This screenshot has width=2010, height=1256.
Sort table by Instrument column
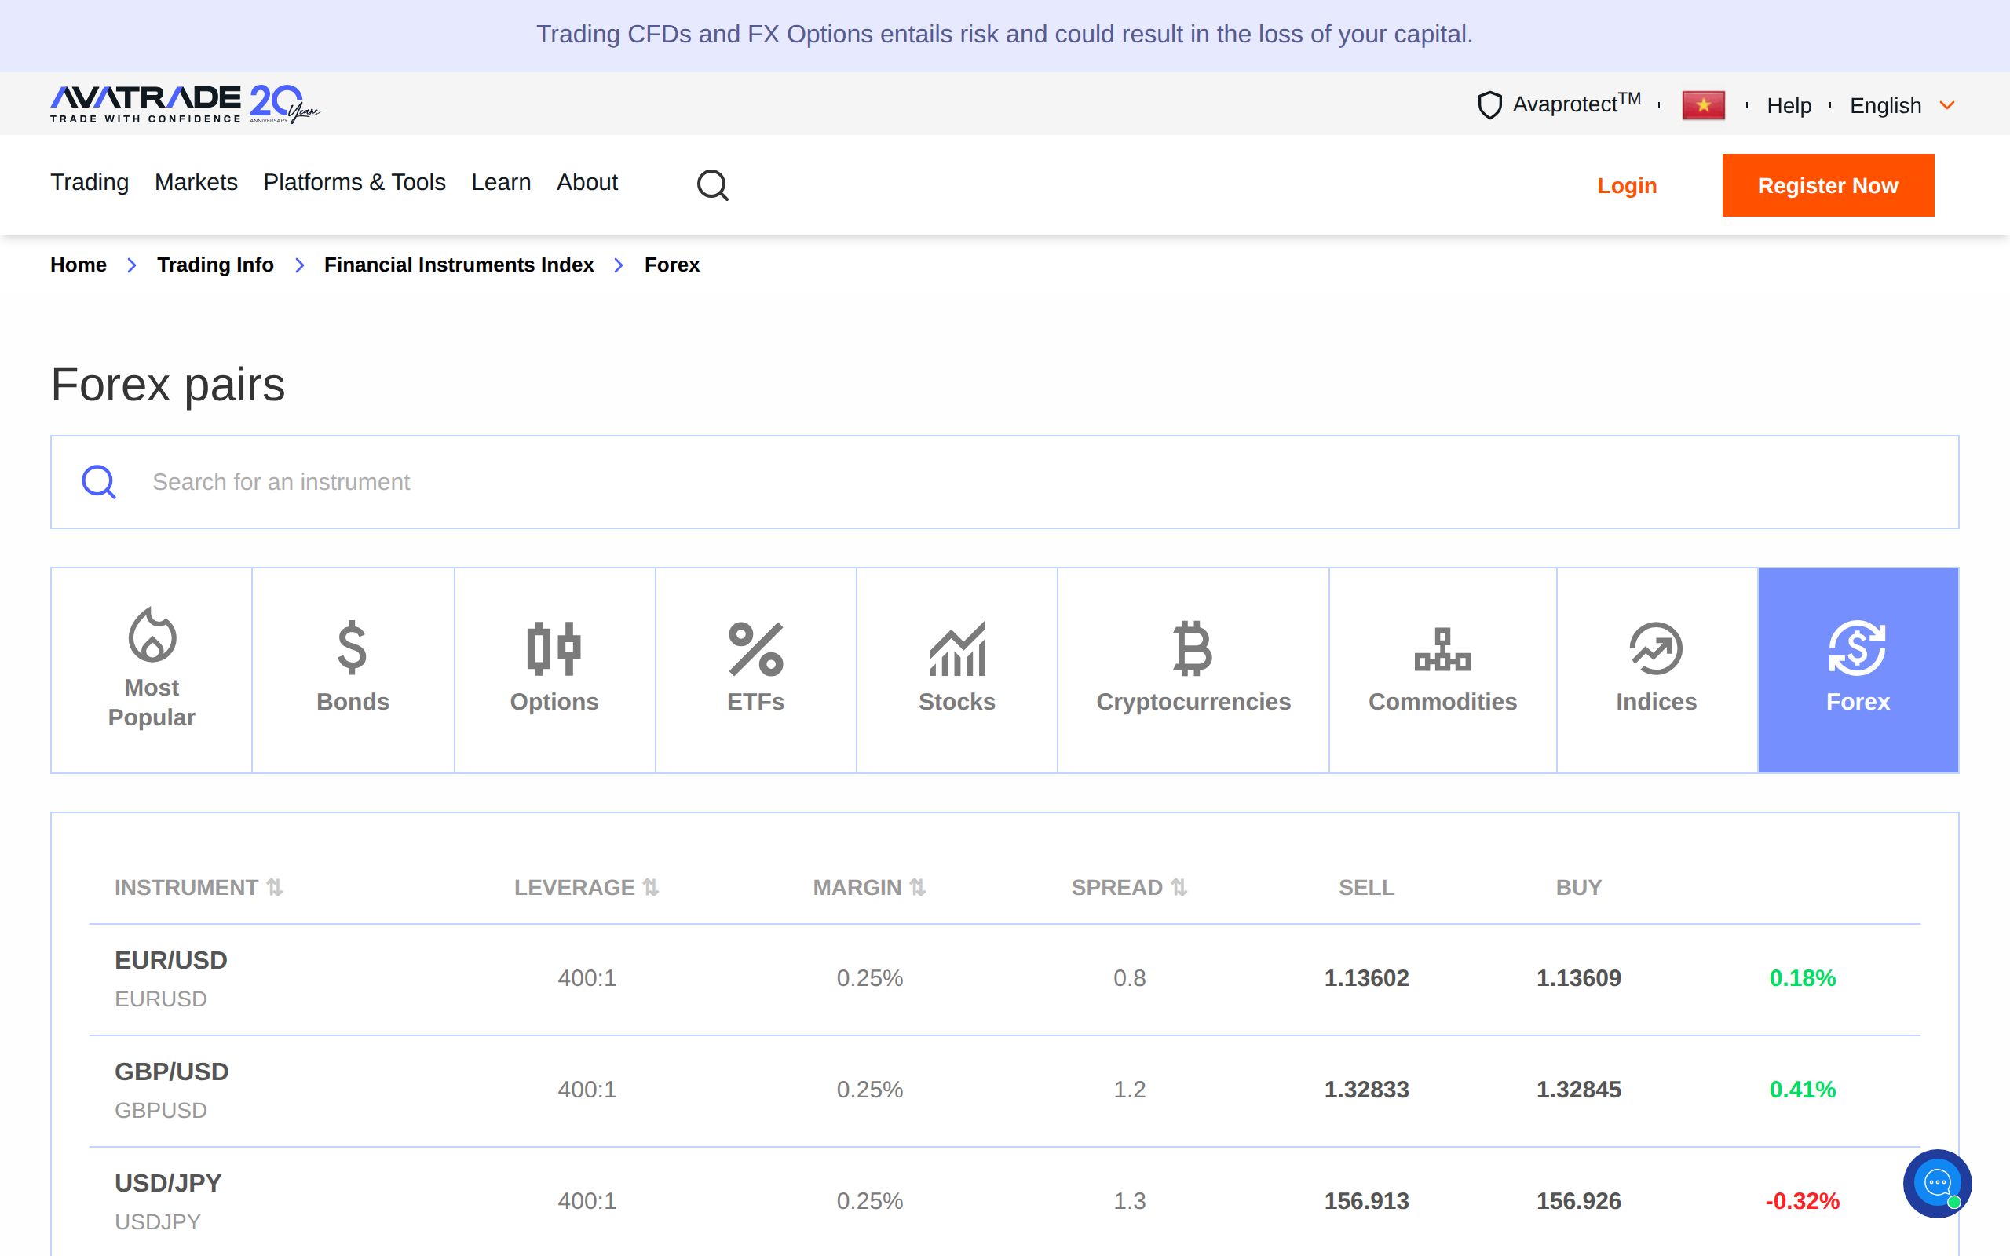199,887
